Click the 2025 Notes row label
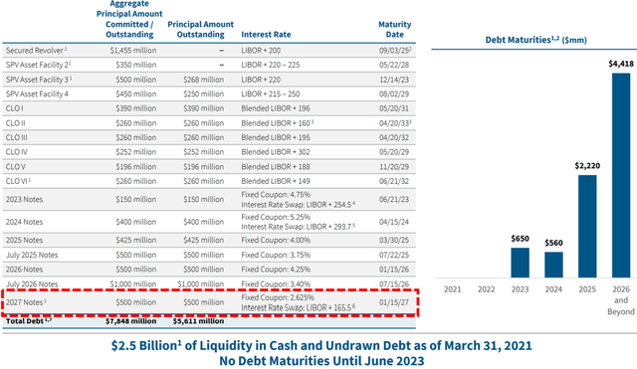The width and height of the screenshot is (637, 369). (x=24, y=240)
